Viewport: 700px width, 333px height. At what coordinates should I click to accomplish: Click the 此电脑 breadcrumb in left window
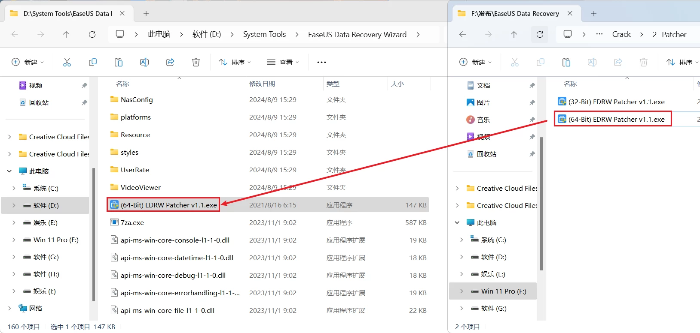click(x=159, y=34)
